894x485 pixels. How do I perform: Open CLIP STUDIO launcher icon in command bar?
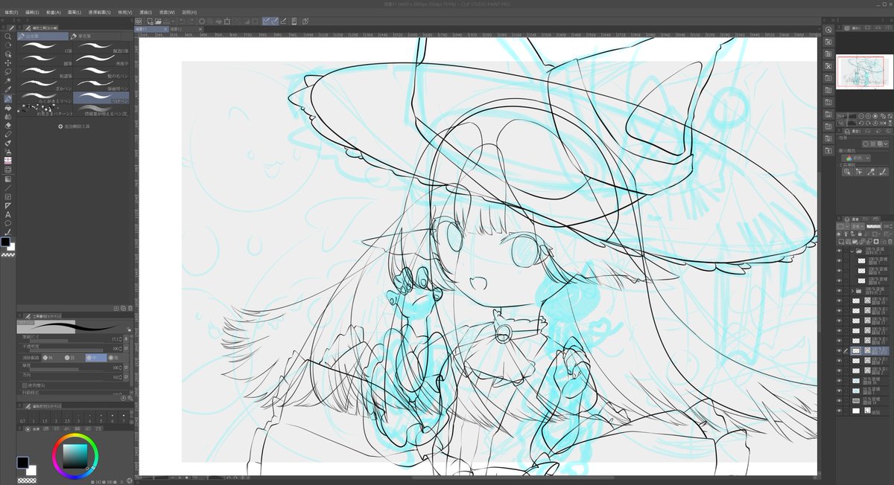pos(139,23)
